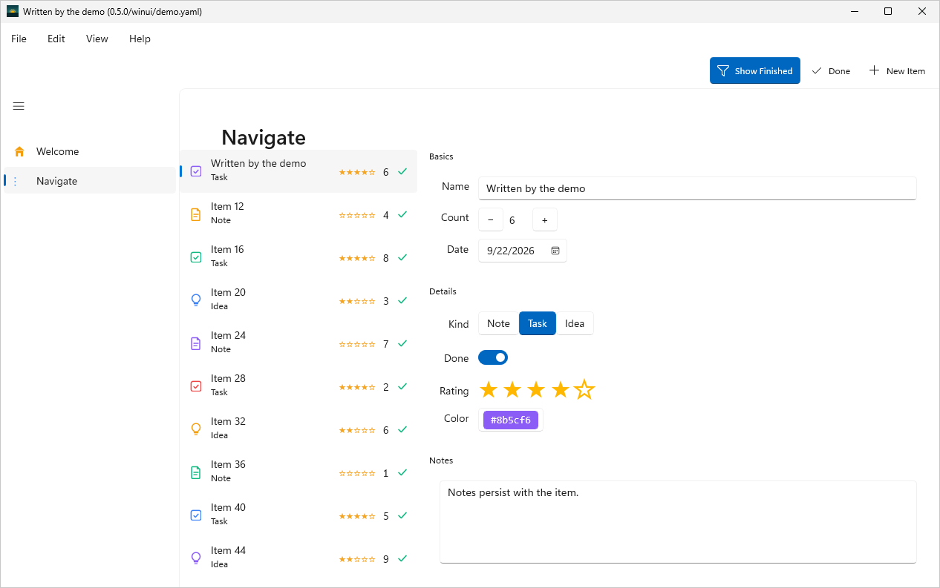Click the Item 28 task icon
Image resolution: width=940 pixels, height=588 pixels.
(196, 386)
